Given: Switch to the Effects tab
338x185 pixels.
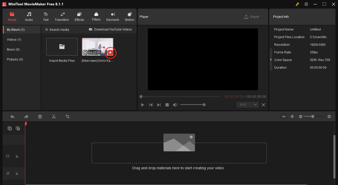Looking at the screenshot, I should (79, 17).
